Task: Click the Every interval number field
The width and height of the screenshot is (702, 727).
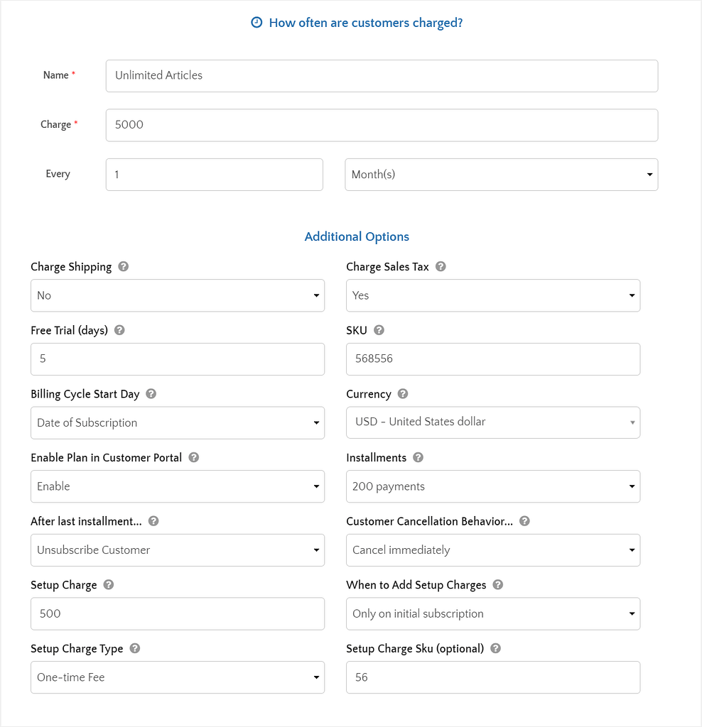Action: click(x=215, y=175)
